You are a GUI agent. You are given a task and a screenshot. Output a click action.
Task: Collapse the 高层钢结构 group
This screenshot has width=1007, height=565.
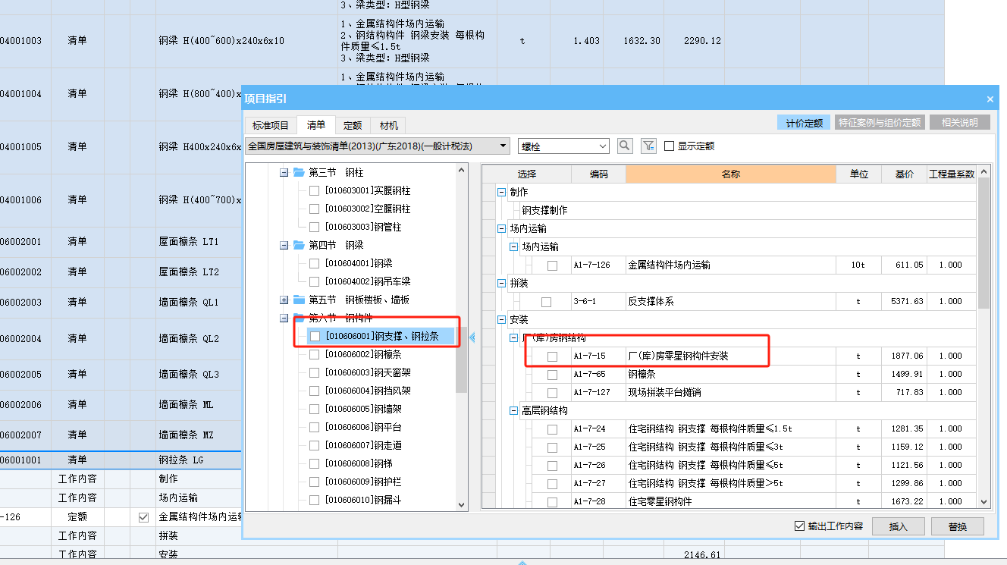point(513,411)
